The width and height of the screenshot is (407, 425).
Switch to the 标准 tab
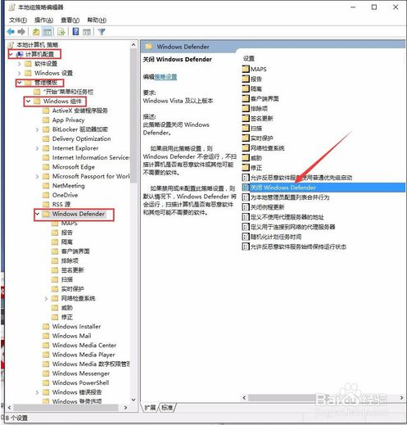coord(167,408)
